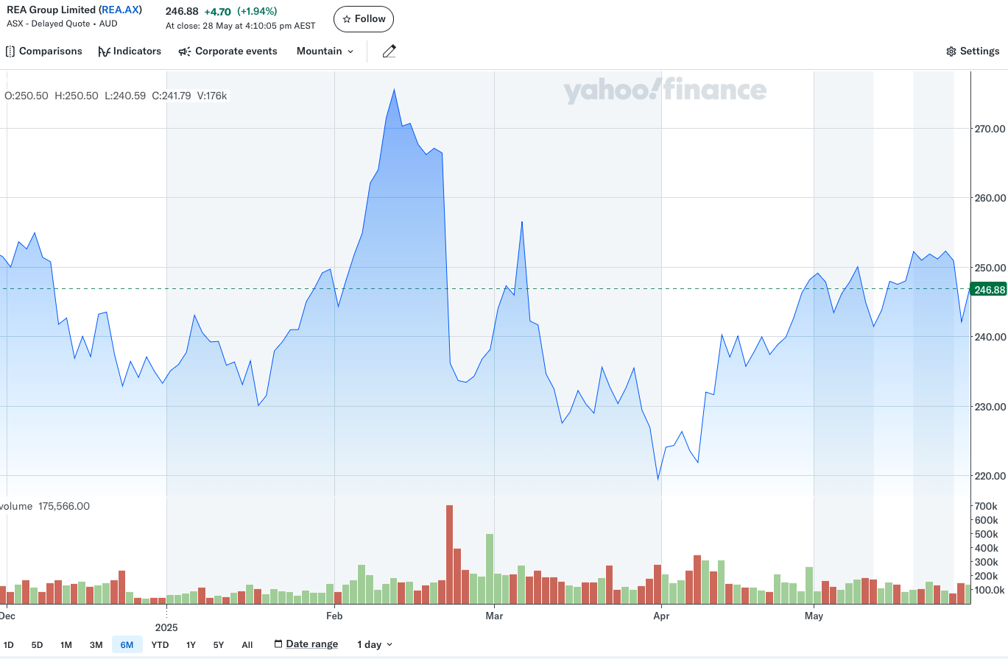Click the Feb date axis label
Image resolution: width=1008 pixels, height=659 pixels.
pos(334,616)
